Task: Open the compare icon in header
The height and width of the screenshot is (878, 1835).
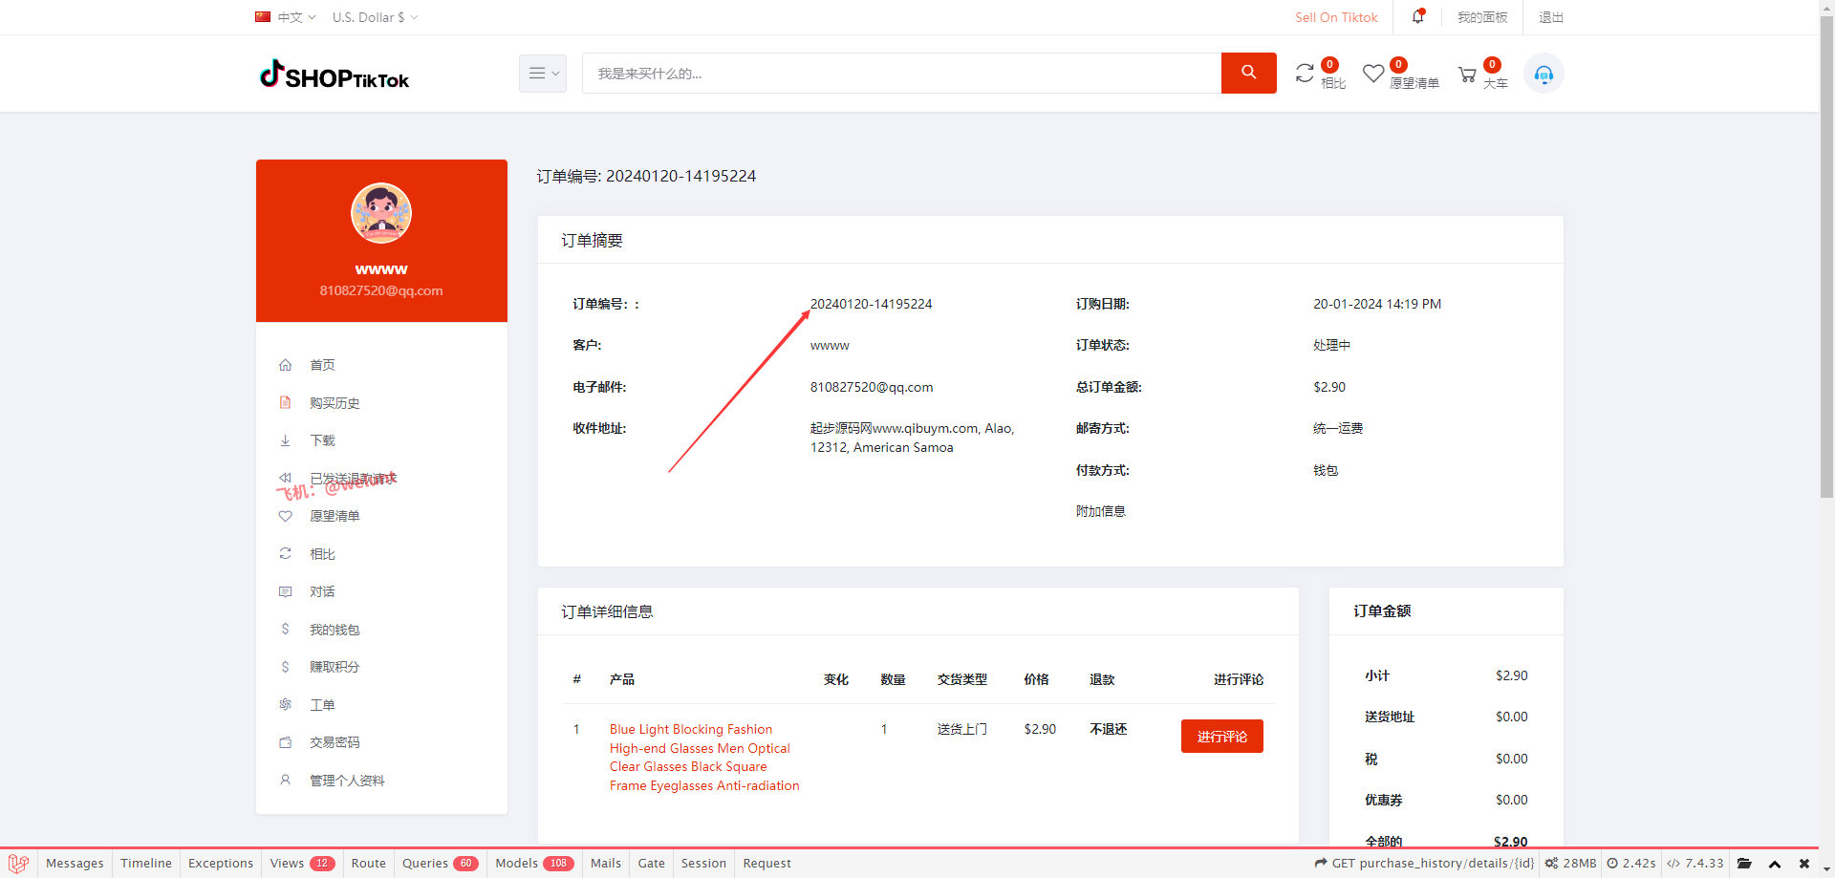Action: 1306,74
